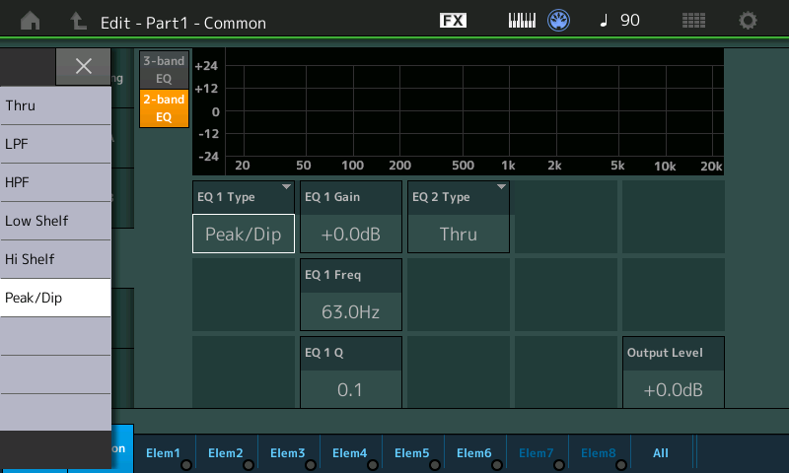This screenshot has width=789, height=473.
Task: Open the Elem2 tab
Action: click(x=227, y=453)
